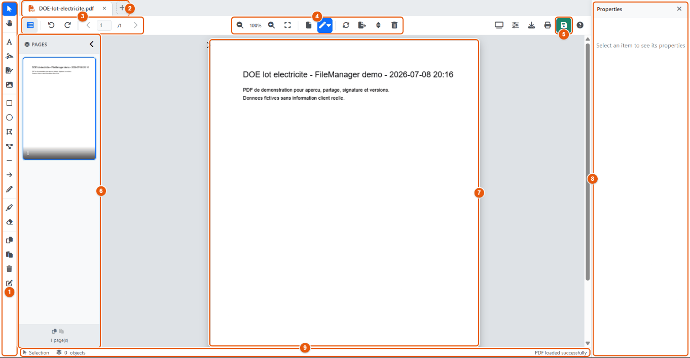The width and height of the screenshot is (690, 358).
Task: Select the arrow Selection tool
Action: tap(9, 9)
